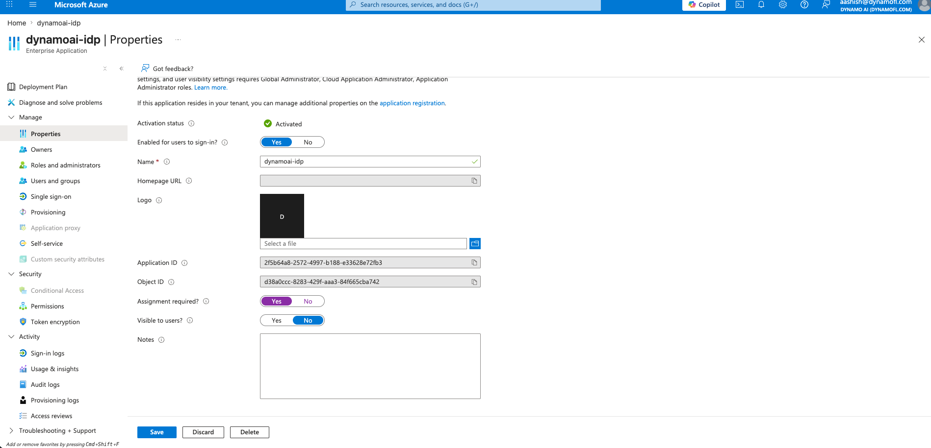The height and width of the screenshot is (448, 931).
Task: Open the notifications bell
Action: 761,4
